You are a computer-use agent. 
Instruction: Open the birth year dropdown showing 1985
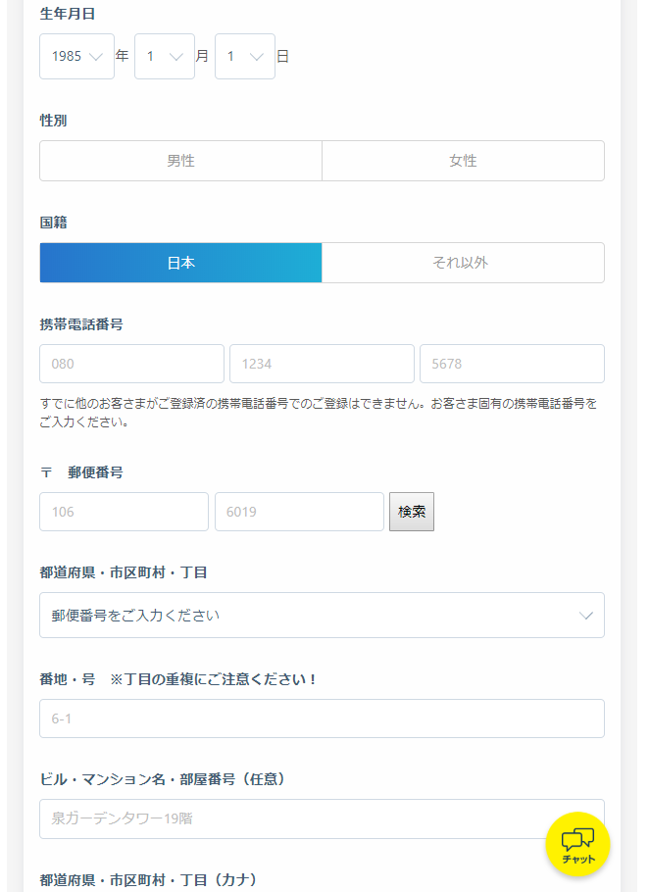(x=76, y=57)
